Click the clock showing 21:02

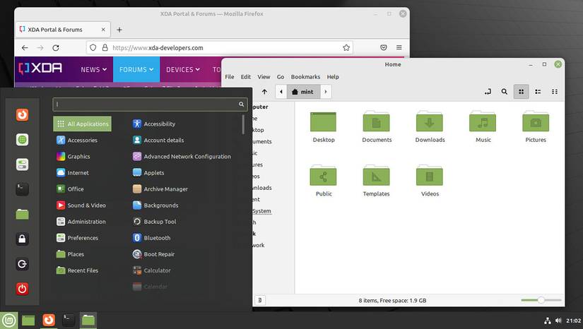tap(573, 321)
